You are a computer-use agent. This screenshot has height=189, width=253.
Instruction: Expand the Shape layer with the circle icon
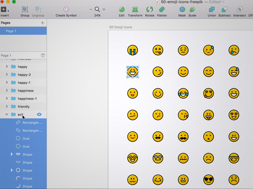click(12, 170)
